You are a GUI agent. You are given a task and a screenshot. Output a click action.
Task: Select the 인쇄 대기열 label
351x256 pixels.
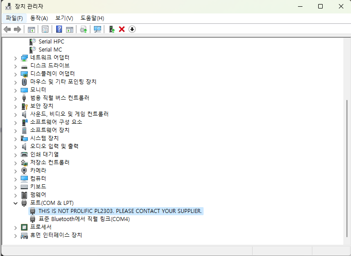(x=44, y=154)
